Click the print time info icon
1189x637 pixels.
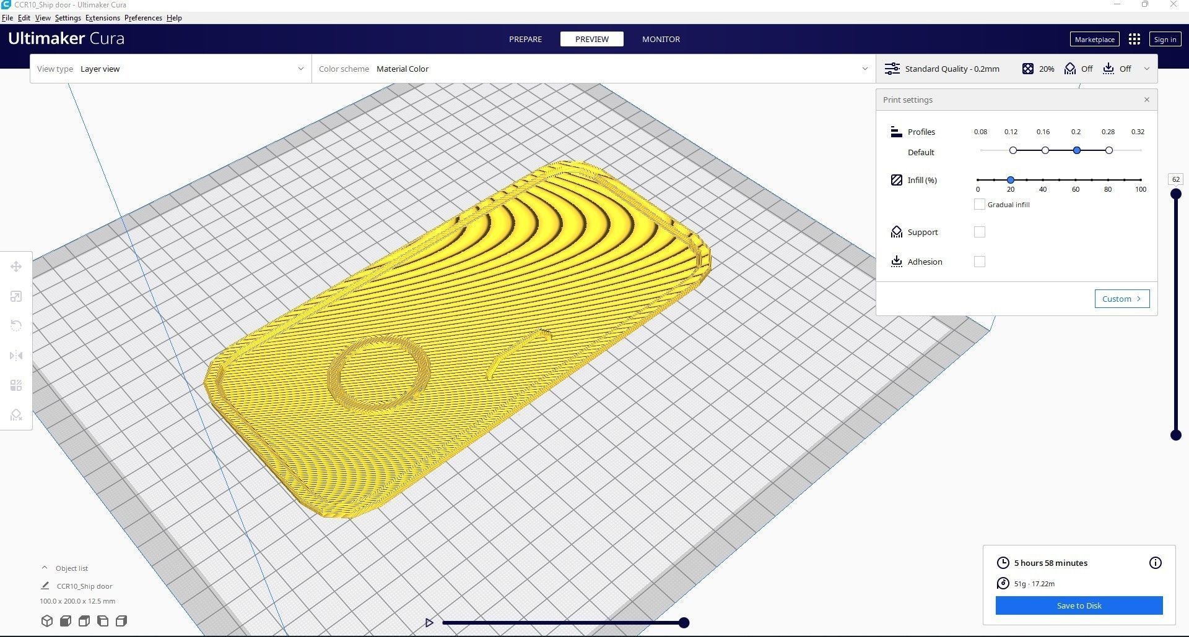coord(1156,563)
